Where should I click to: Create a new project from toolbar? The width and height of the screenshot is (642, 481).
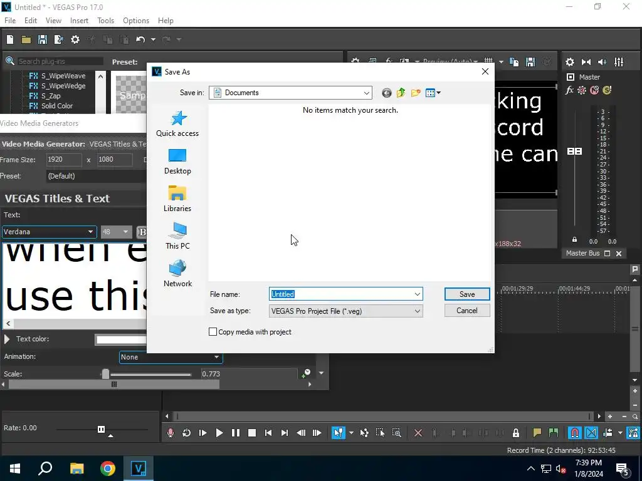(x=10, y=39)
